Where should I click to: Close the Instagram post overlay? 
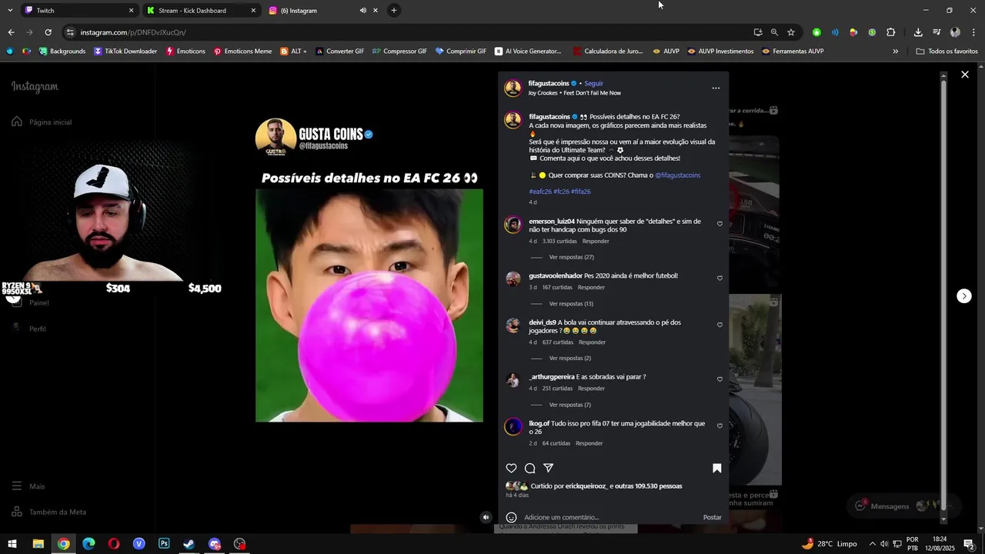pos(964,75)
